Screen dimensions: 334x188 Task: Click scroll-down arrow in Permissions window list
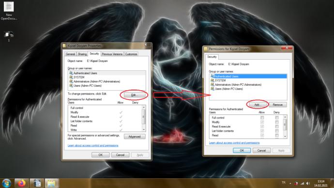coord(285,137)
